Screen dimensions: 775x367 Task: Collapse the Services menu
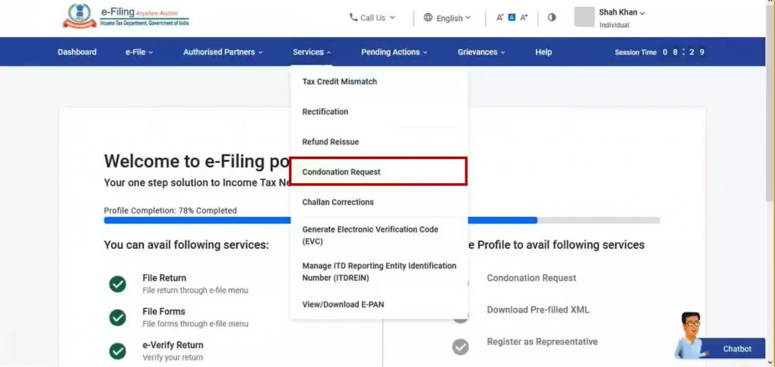(x=311, y=52)
